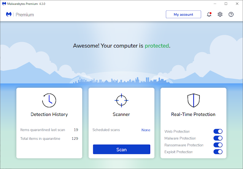Screen dimensions: 243x169
Task: Open the Detection History heading
Action: point(49,114)
